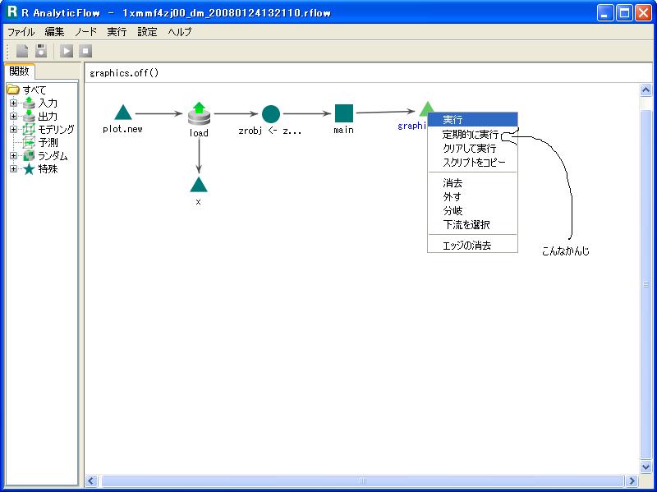This screenshot has width=657, height=492.
Task: Expand the 特殊 tree node
Action: coord(13,169)
